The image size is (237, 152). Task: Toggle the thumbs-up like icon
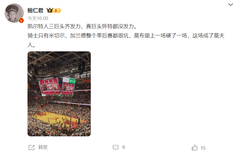(x=195, y=148)
